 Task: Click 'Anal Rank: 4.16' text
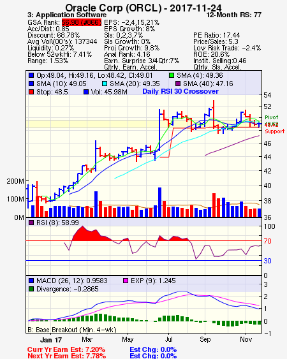pos(127,54)
